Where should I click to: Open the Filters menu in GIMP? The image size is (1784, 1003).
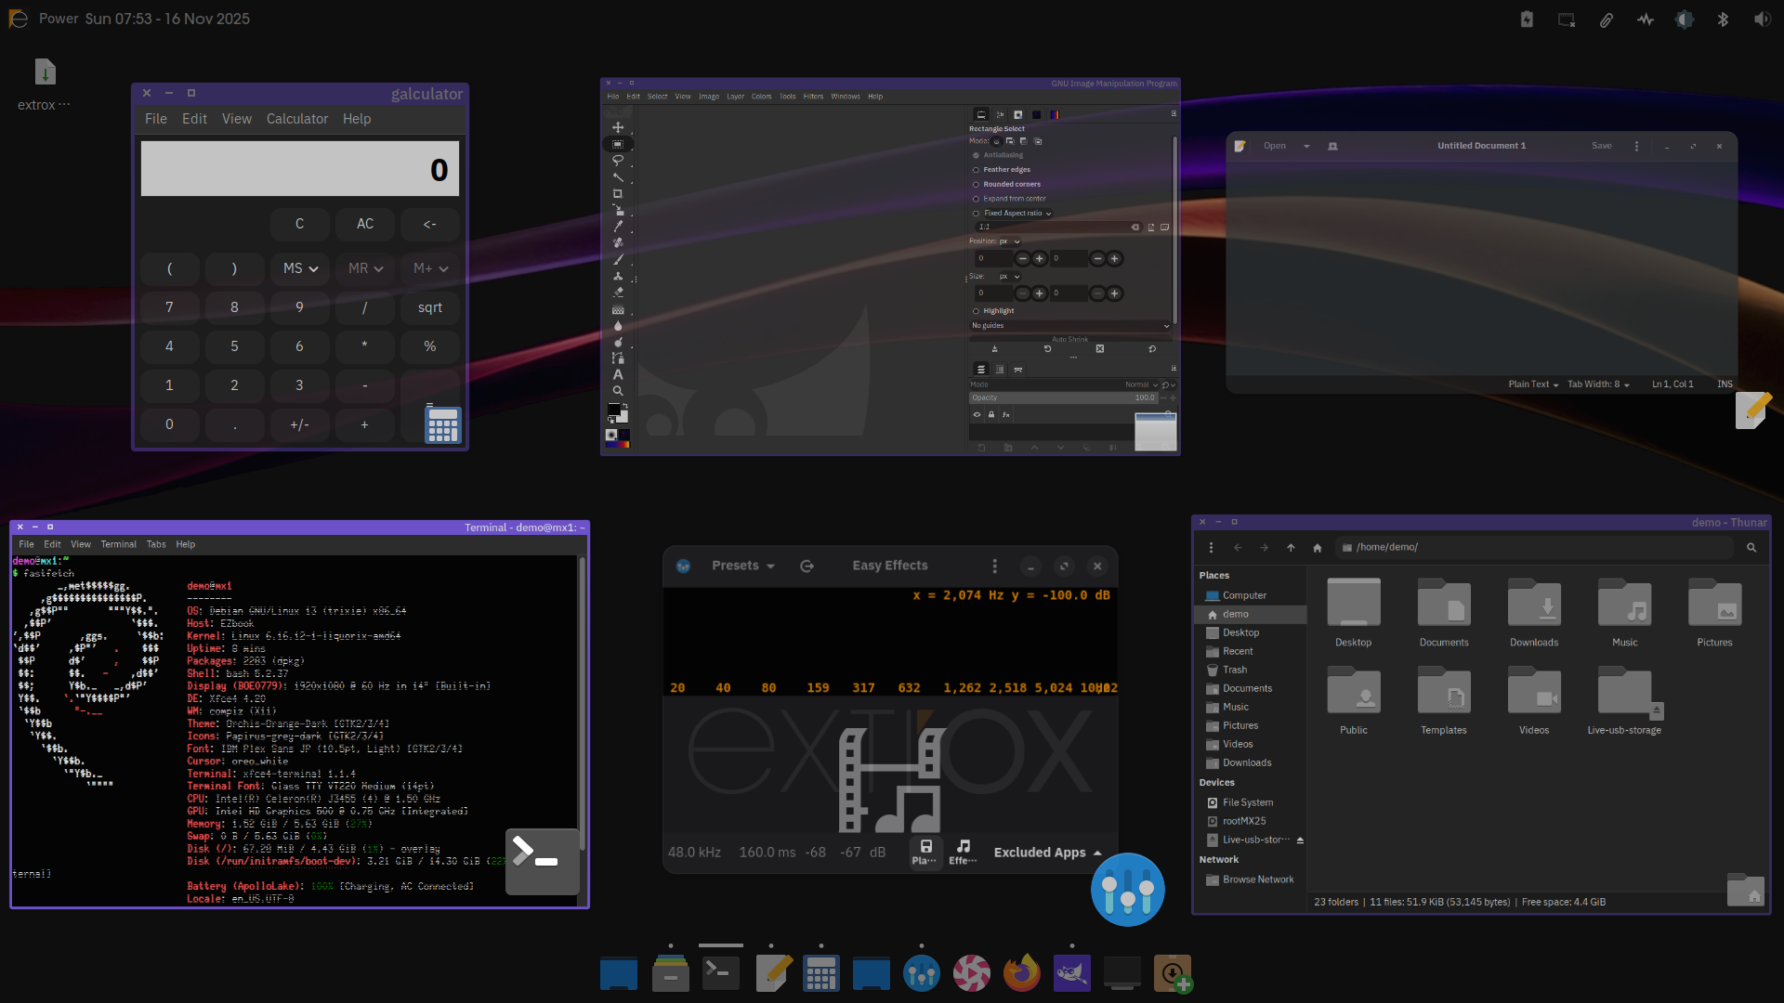coord(813,97)
